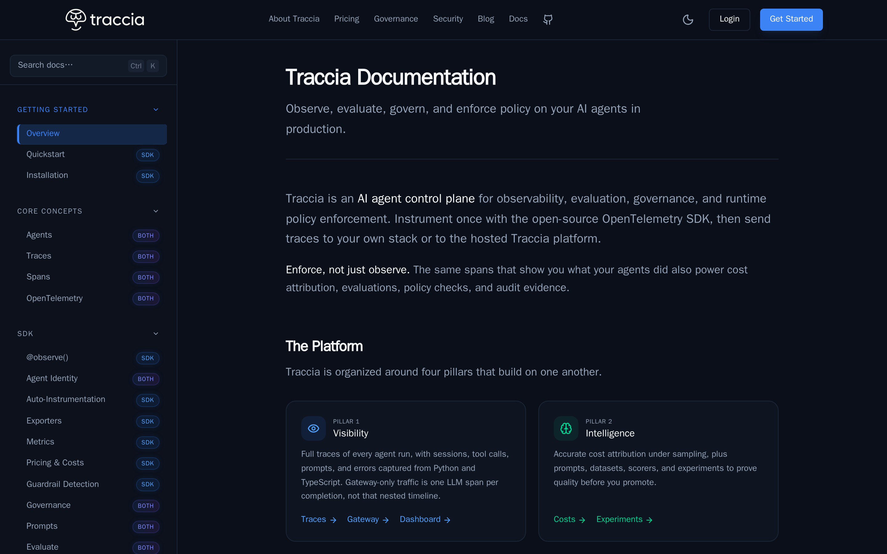The height and width of the screenshot is (554, 887).
Task: Open the Traces concept page
Action: pos(92,256)
